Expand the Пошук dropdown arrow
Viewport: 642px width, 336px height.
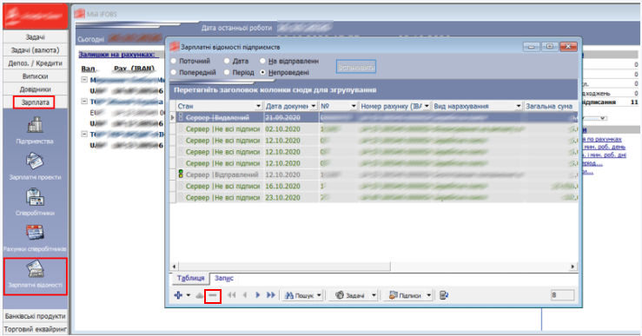319,295
